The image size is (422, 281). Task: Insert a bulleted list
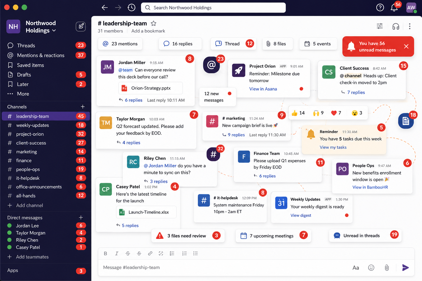point(196,254)
